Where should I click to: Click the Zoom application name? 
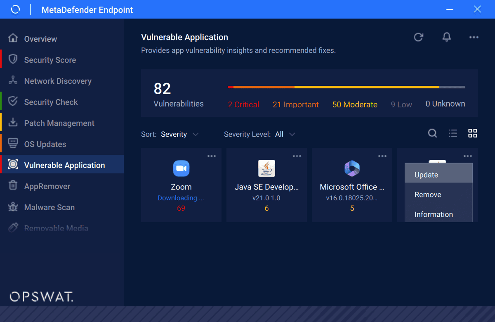181,187
